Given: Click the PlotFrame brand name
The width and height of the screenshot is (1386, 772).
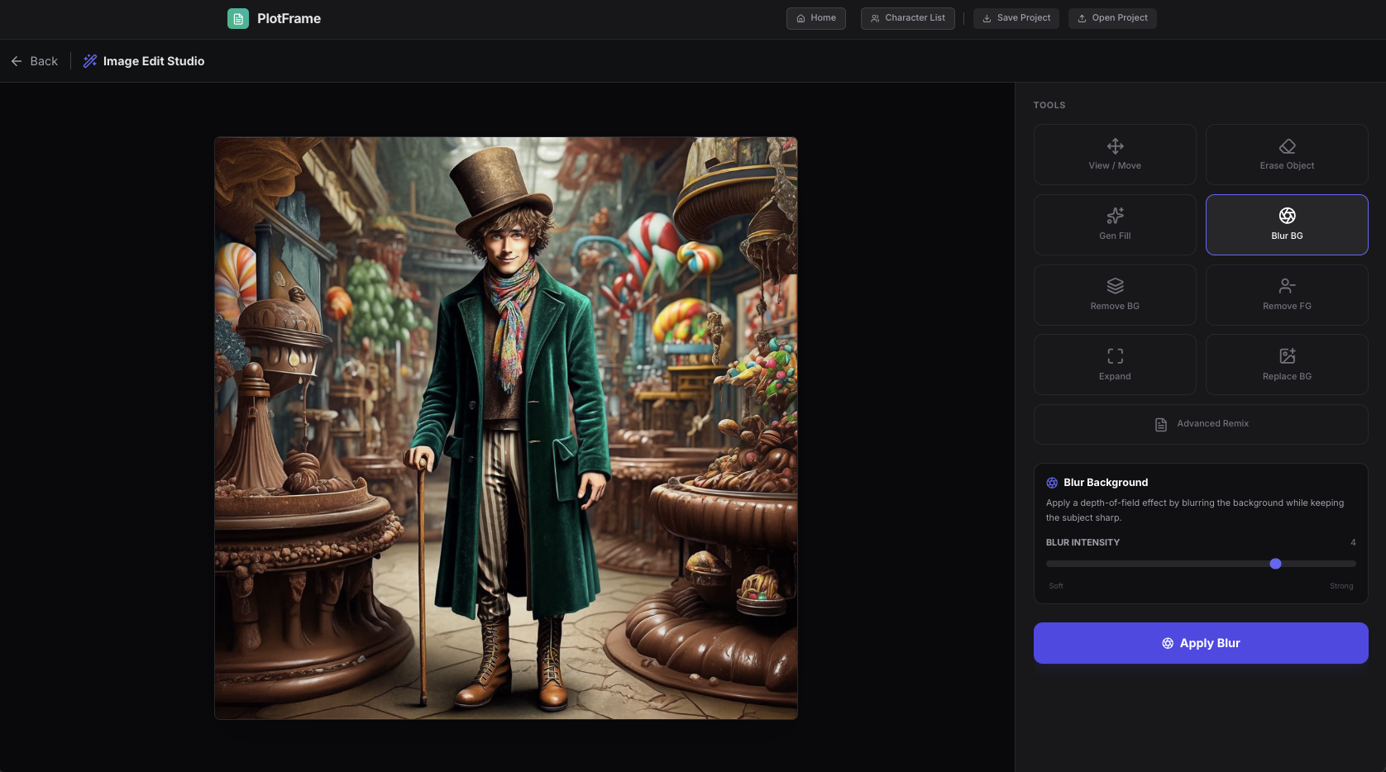Looking at the screenshot, I should click(x=289, y=18).
